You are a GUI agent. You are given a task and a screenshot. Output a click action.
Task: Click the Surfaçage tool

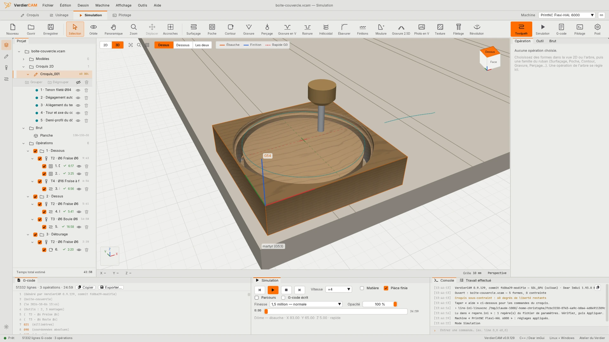click(193, 29)
